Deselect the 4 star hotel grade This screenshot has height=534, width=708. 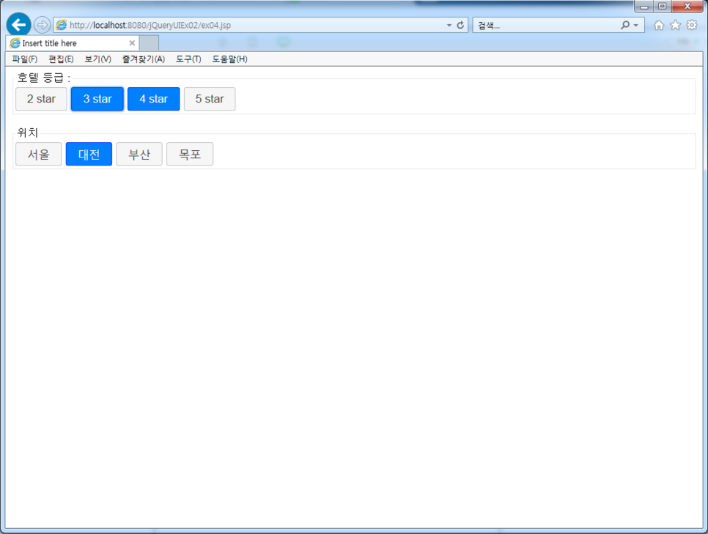[153, 99]
